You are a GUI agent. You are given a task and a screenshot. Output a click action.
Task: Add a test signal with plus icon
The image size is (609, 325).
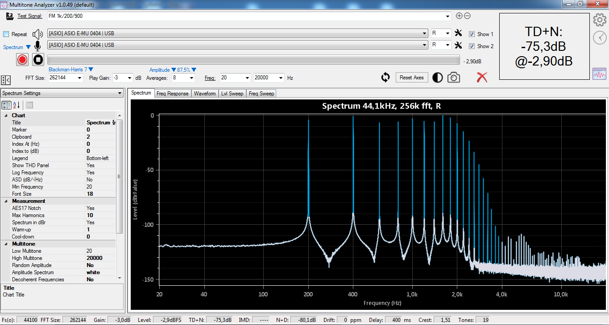459,16
